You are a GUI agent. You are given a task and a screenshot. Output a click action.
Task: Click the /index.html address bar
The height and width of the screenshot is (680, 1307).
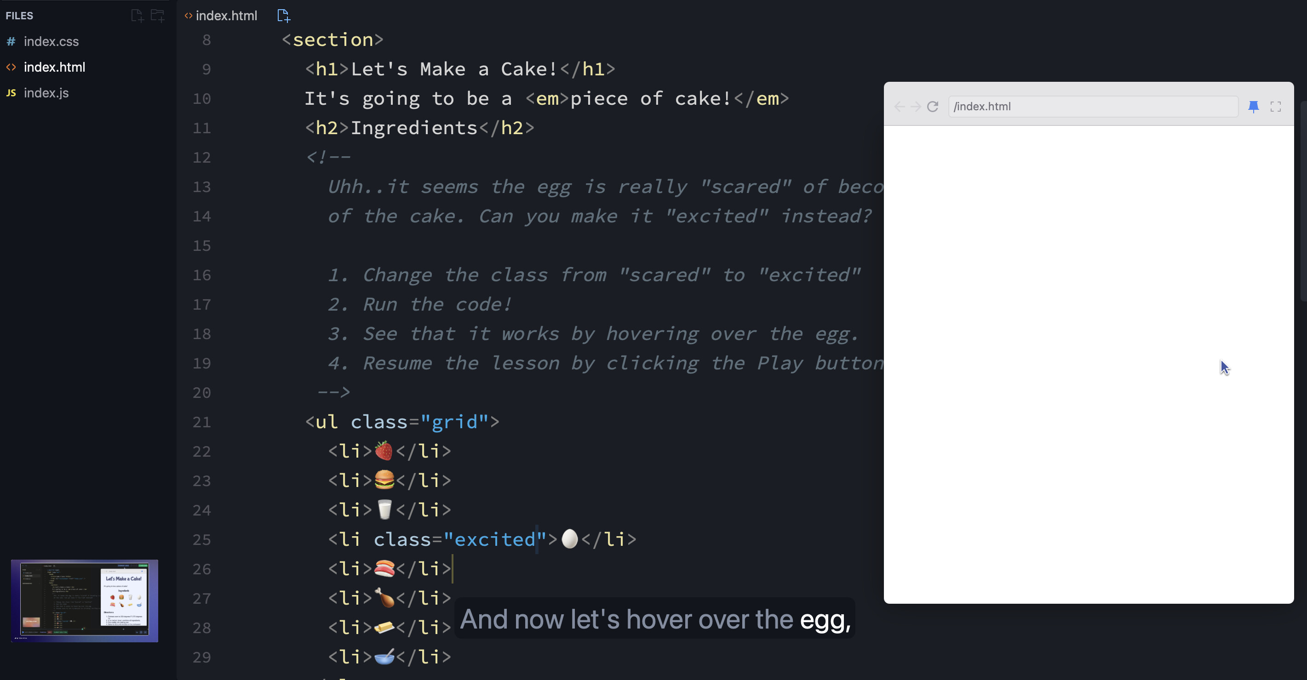pyautogui.click(x=1091, y=107)
